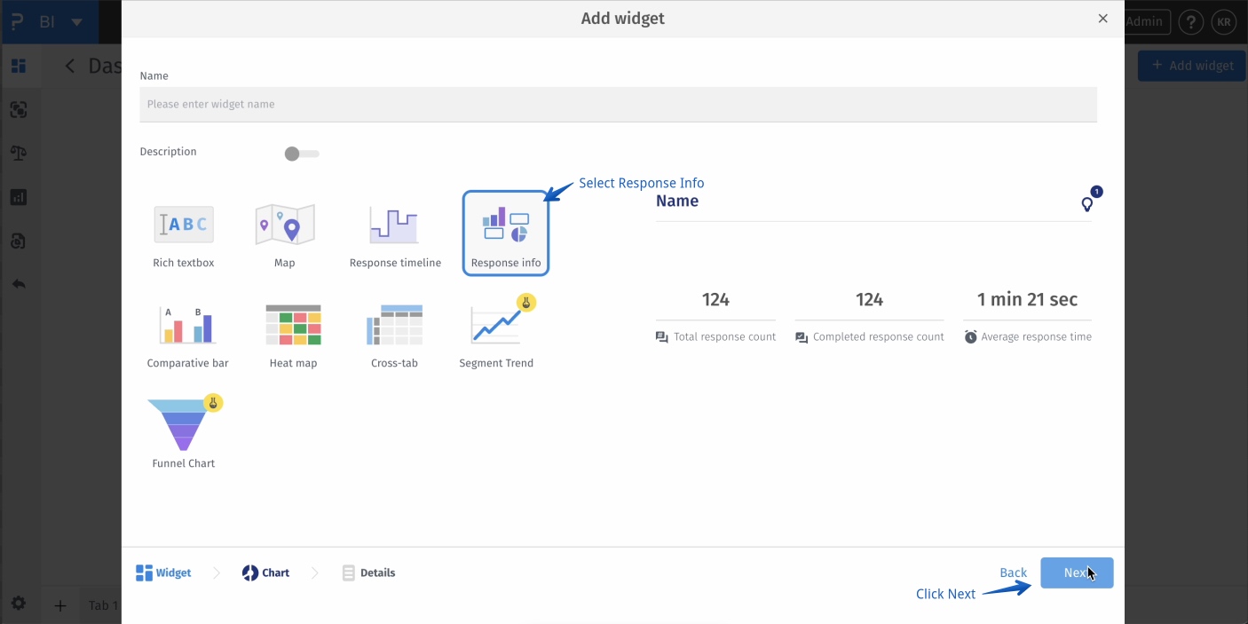The image size is (1248, 624).
Task: Go to the Chart step
Action: 266,573
